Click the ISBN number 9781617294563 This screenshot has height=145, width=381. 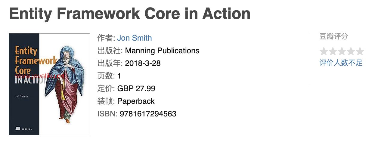[x=148, y=114]
